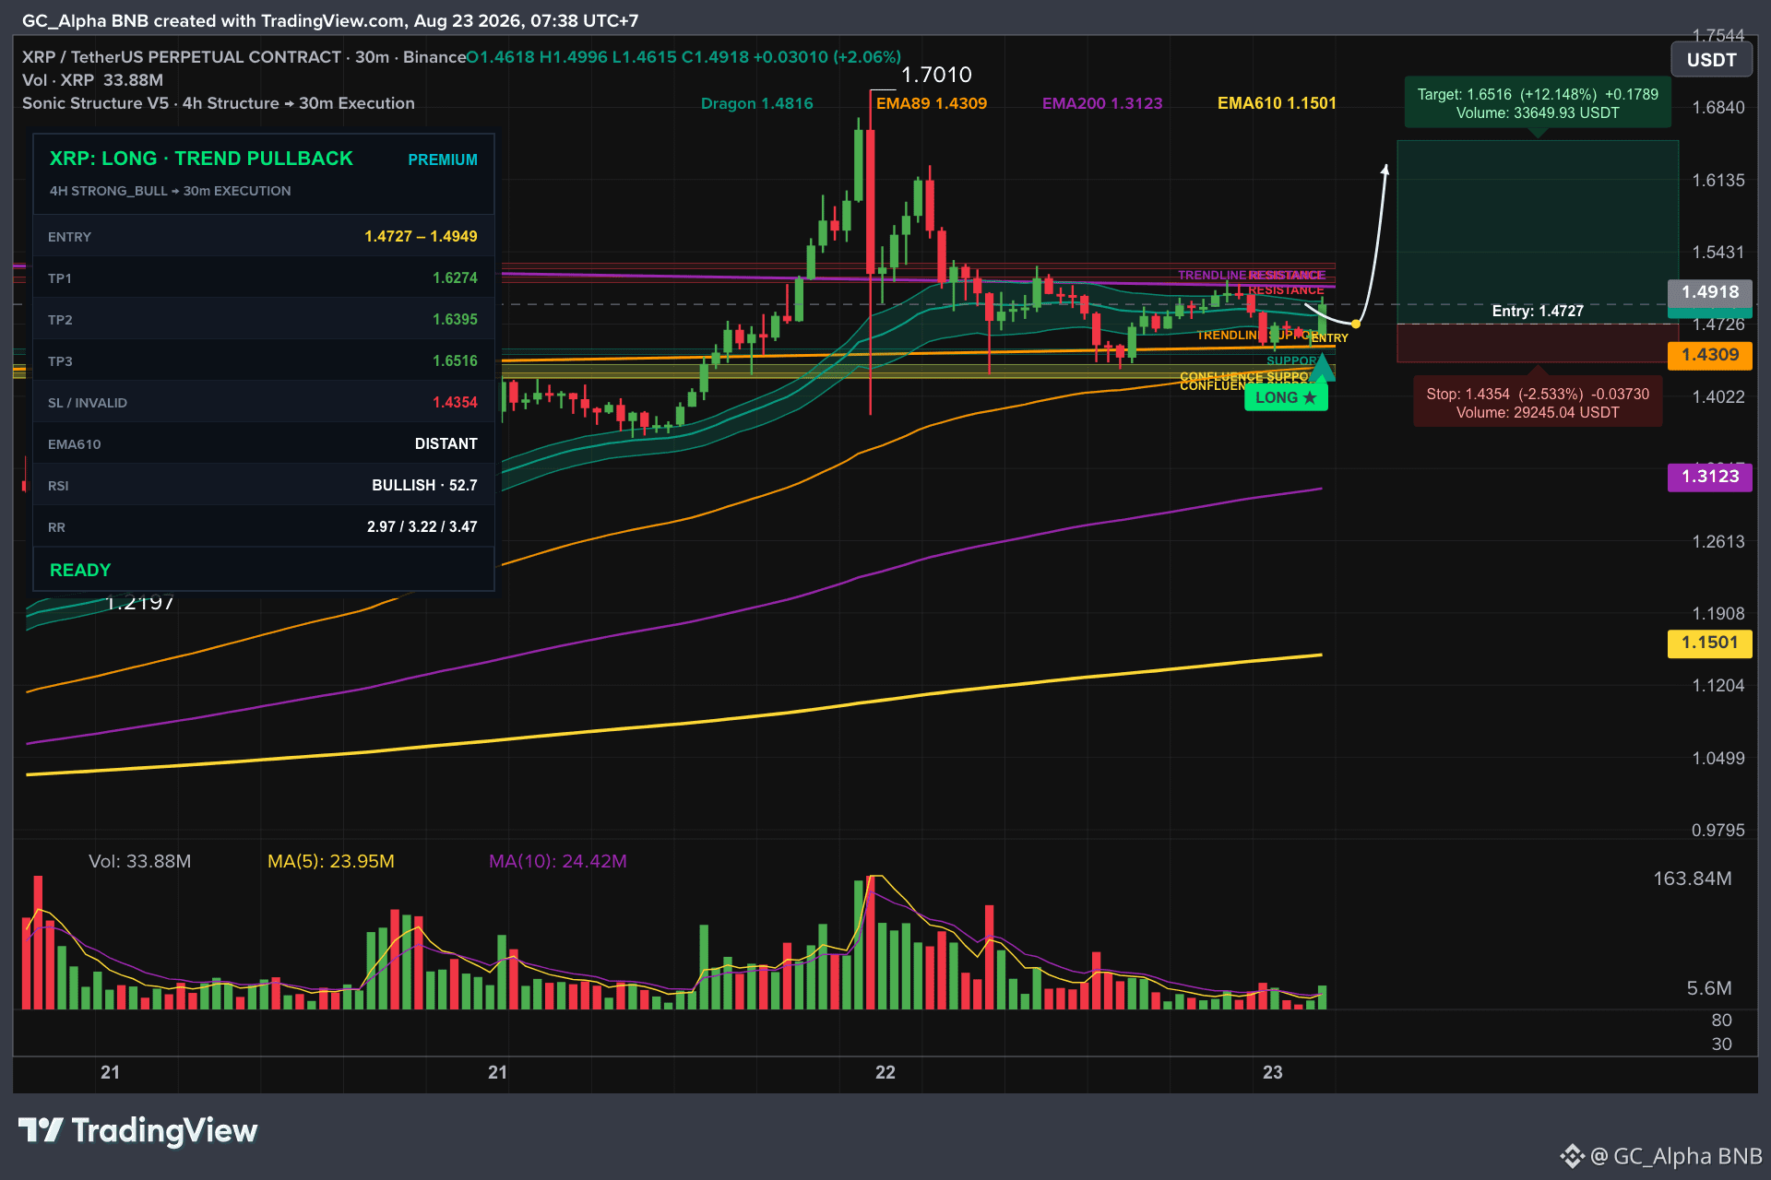The image size is (1771, 1180).
Task: Click the 'Vol: 33.88M' volume pane label
Action: (x=139, y=861)
